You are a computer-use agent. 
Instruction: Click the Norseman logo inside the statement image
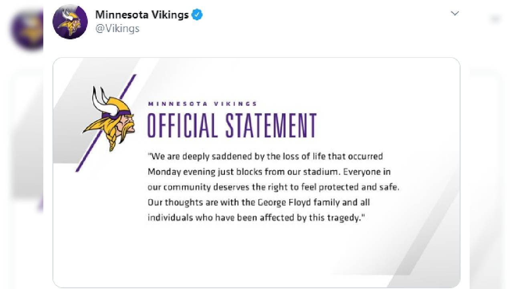pos(110,118)
